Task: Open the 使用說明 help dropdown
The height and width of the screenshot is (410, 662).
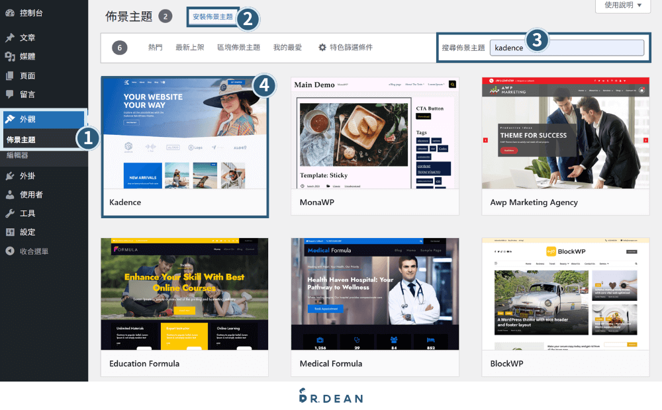Action: pos(623,6)
